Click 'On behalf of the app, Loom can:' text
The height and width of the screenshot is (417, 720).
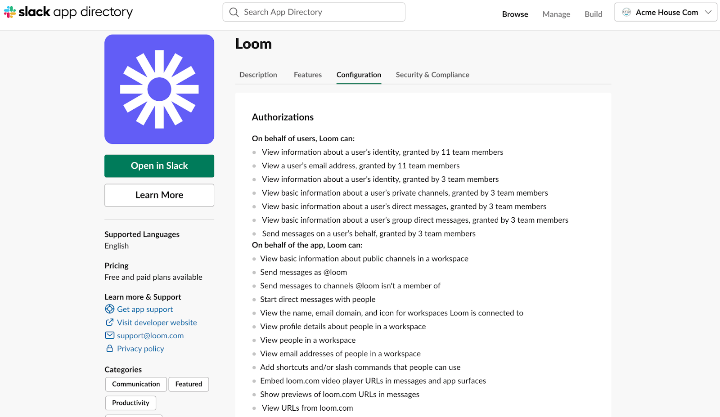click(307, 245)
